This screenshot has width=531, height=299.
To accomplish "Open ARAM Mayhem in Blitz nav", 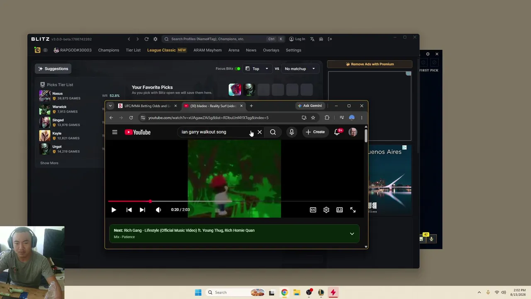I will coord(207,50).
